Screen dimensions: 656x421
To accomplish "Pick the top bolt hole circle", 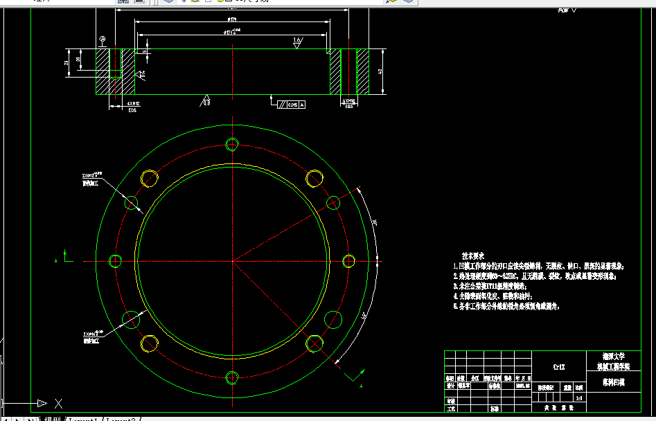I will click(232, 144).
